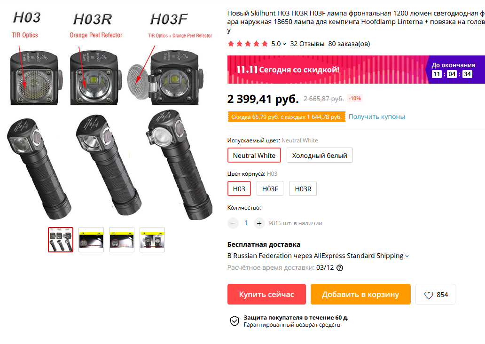Select Neutral White emitted color option

pos(254,155)
